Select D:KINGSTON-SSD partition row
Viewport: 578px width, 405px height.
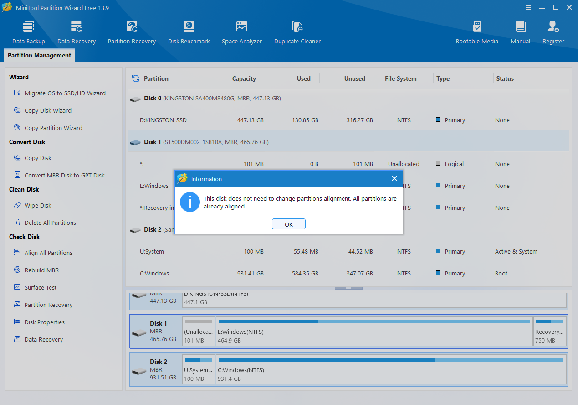click(348, 120)
